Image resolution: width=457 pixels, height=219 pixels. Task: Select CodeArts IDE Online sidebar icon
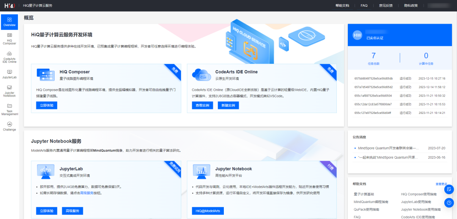[x=9, y=58]
